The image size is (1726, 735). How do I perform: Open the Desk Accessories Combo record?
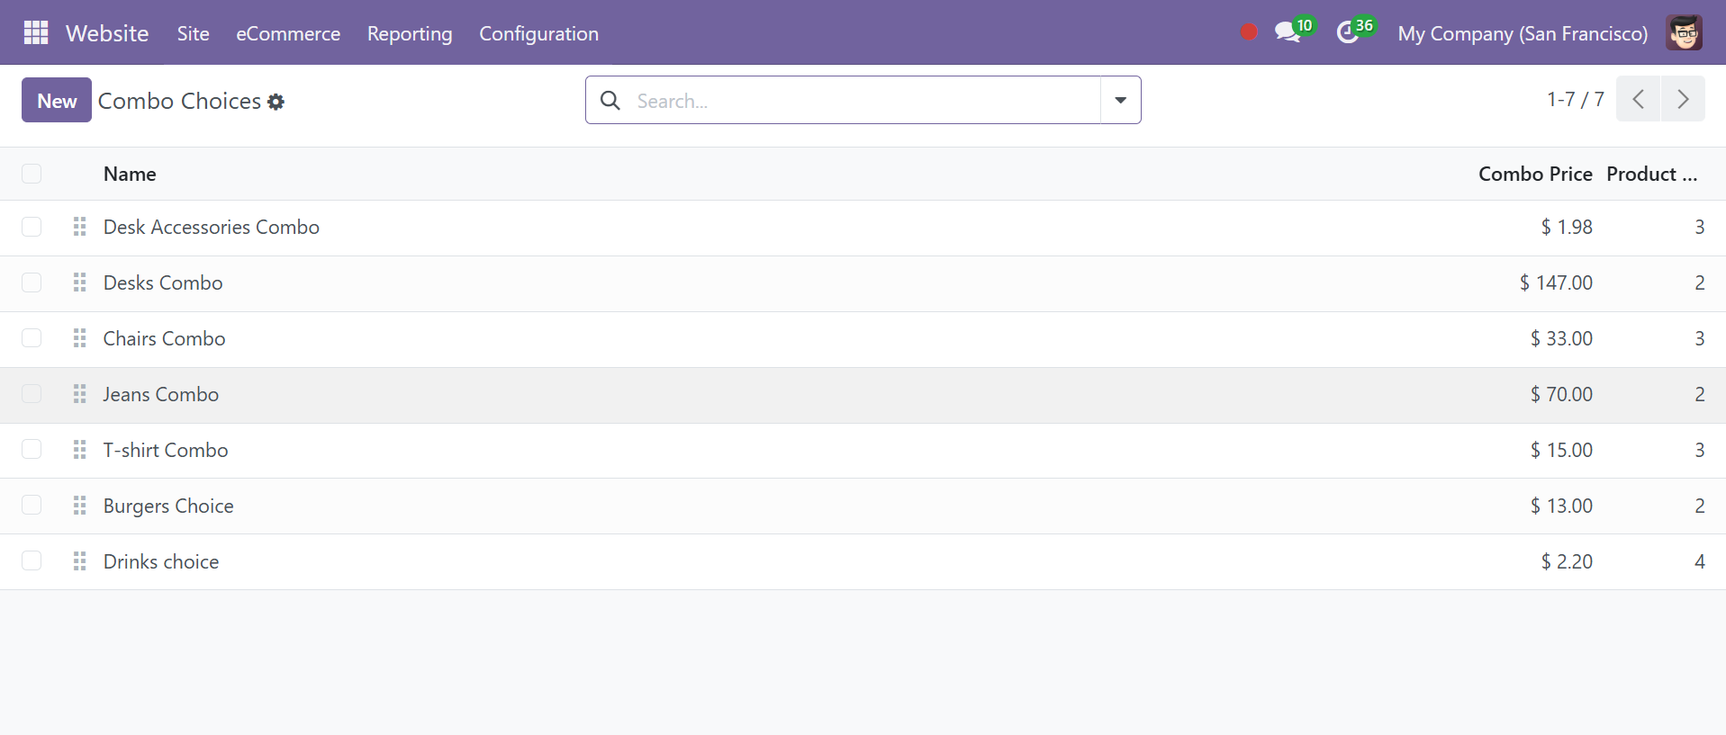[212, 227]
